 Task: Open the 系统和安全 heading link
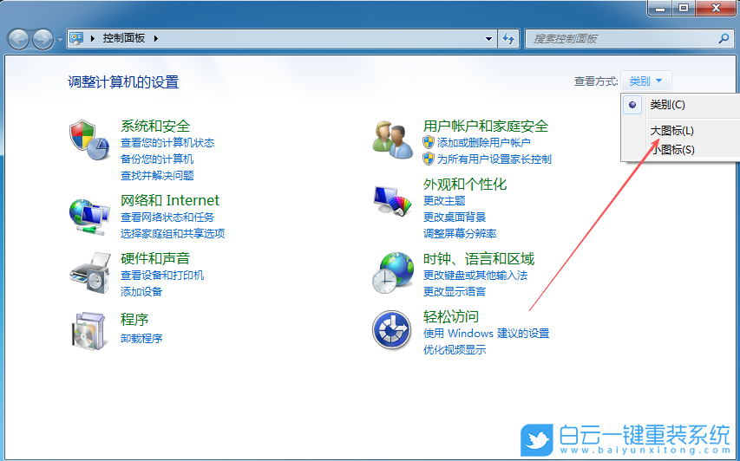(155, 126)
